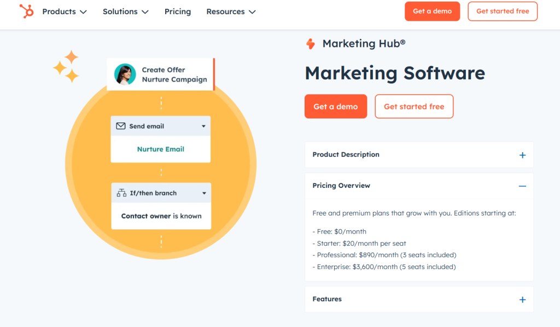Screen dimensions: 560x327
Task: Click the Contact owner is known condition
Action: 161,216
